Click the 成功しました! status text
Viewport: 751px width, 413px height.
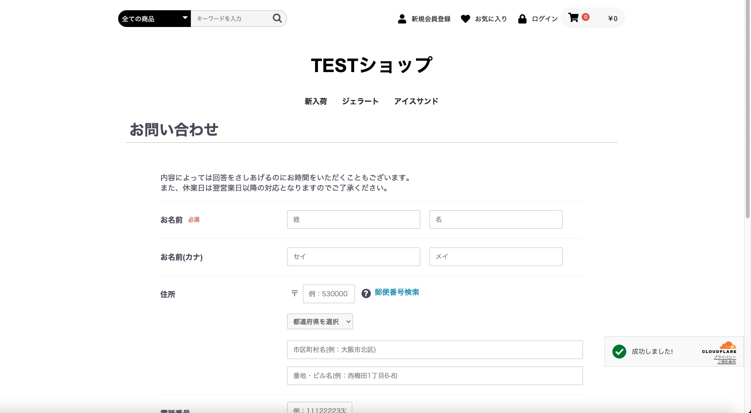[652, 352]
